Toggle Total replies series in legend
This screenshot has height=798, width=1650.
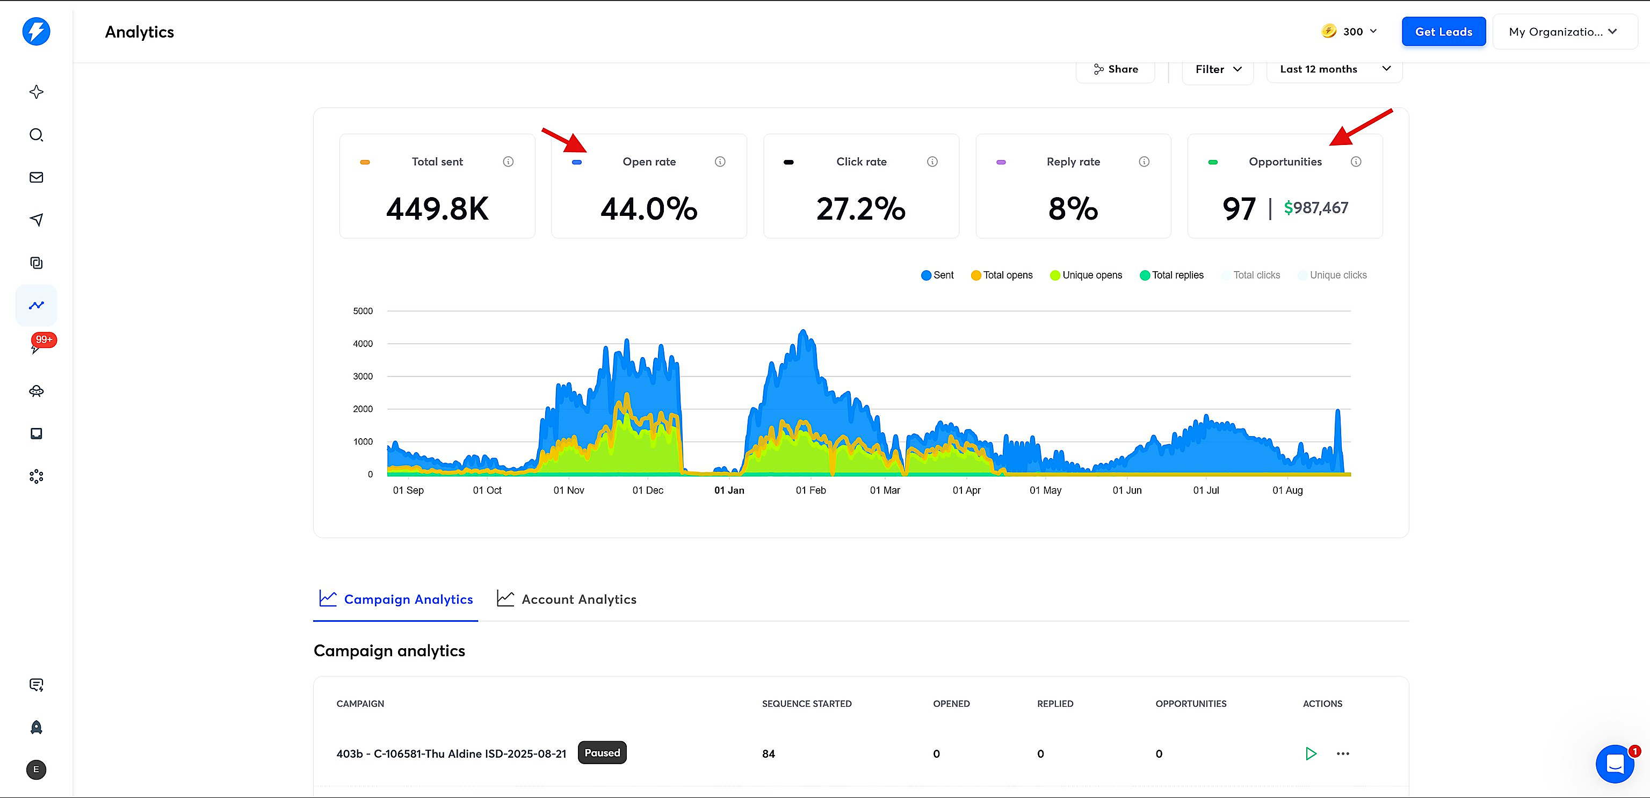pyautogui.click(x=1171, y=275)
